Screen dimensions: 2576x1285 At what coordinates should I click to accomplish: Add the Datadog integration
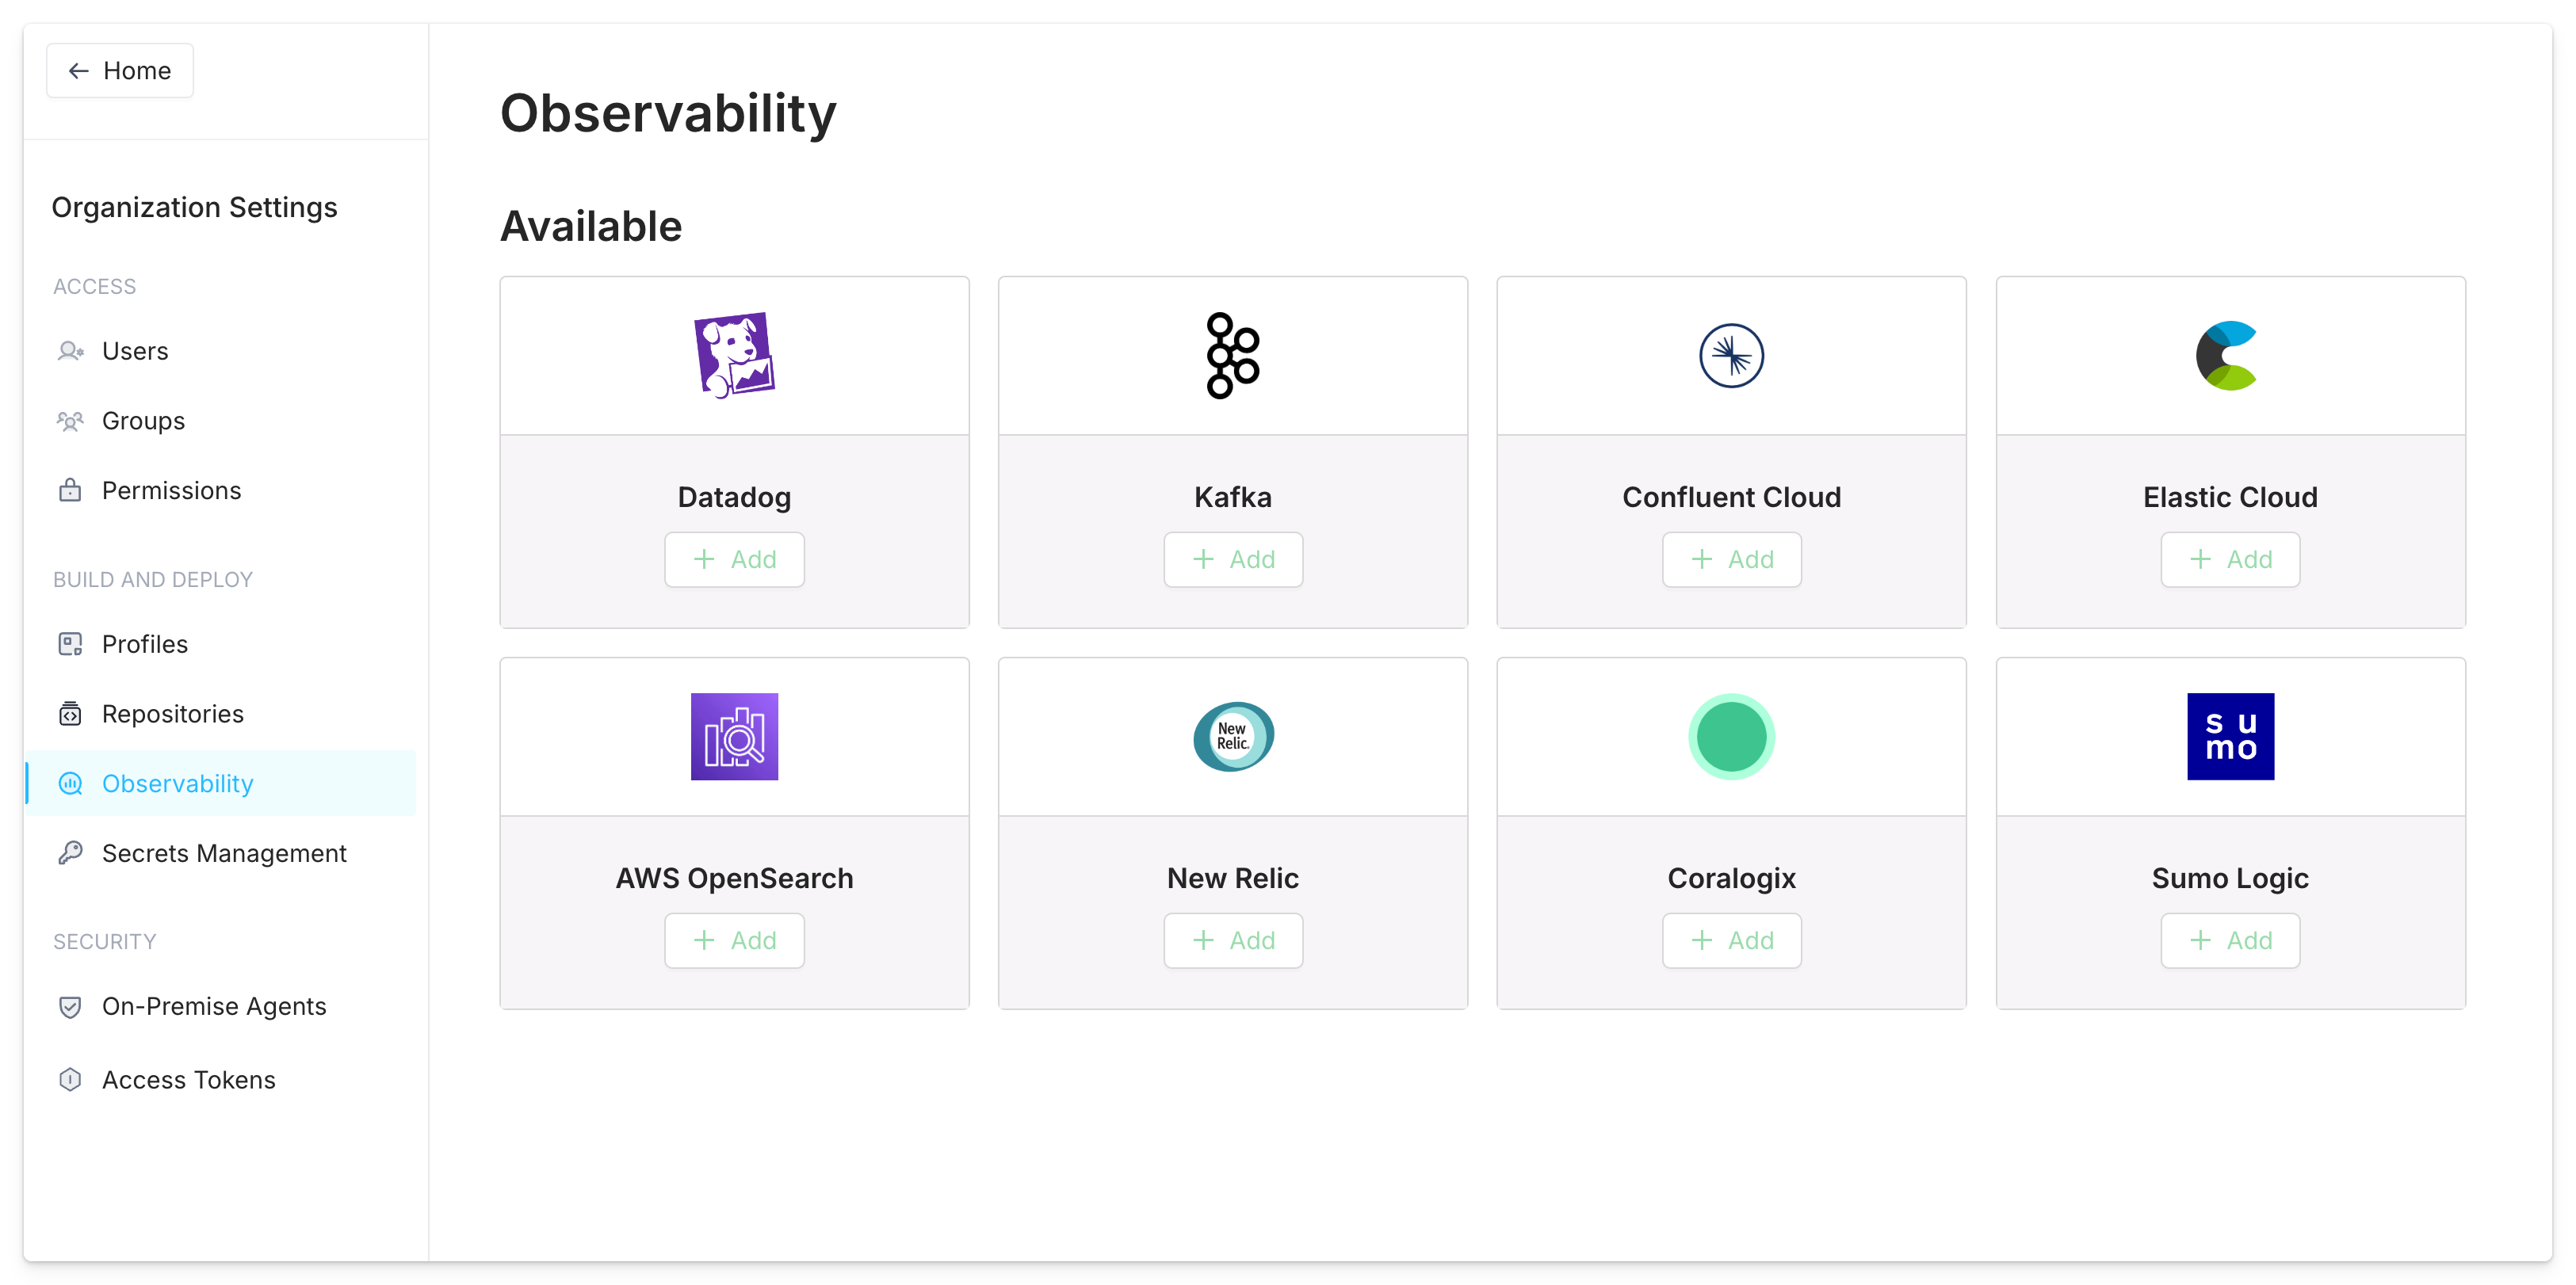coord(734,559)
